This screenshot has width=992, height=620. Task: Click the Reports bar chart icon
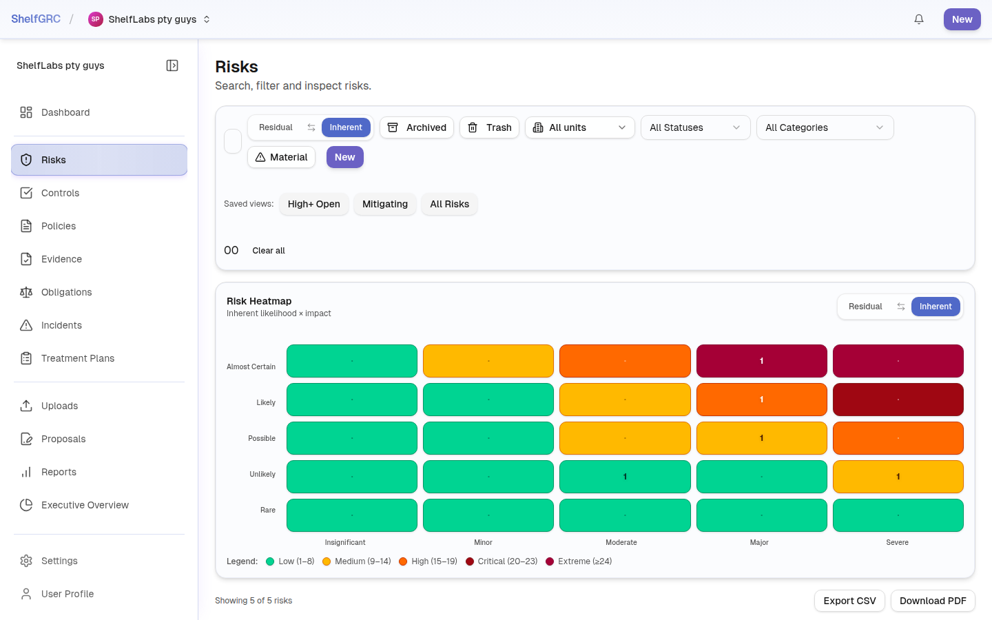[26, 472]
